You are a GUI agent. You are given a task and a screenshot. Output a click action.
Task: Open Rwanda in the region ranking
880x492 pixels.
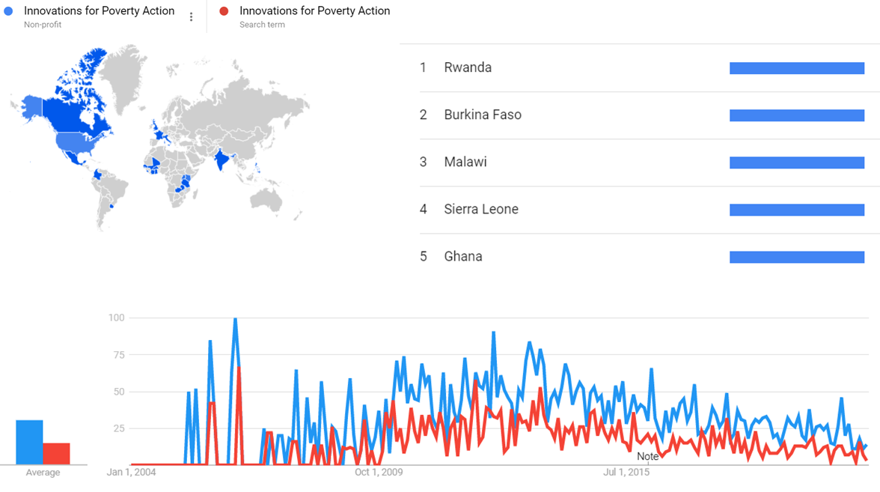468,67
